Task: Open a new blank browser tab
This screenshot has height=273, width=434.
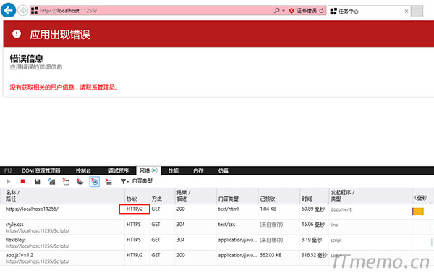Action: tap(417, 11)
